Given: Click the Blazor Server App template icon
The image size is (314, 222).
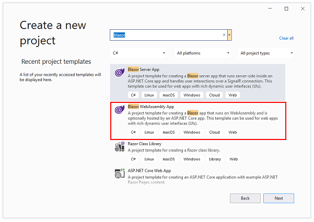Looking at the screenshot, I should (120, 73).
